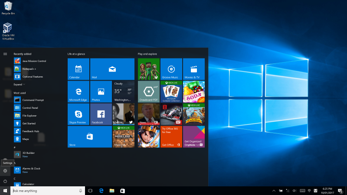Open Store from the taskbar
The image size is (347, 195).
(x=122, y=191)
